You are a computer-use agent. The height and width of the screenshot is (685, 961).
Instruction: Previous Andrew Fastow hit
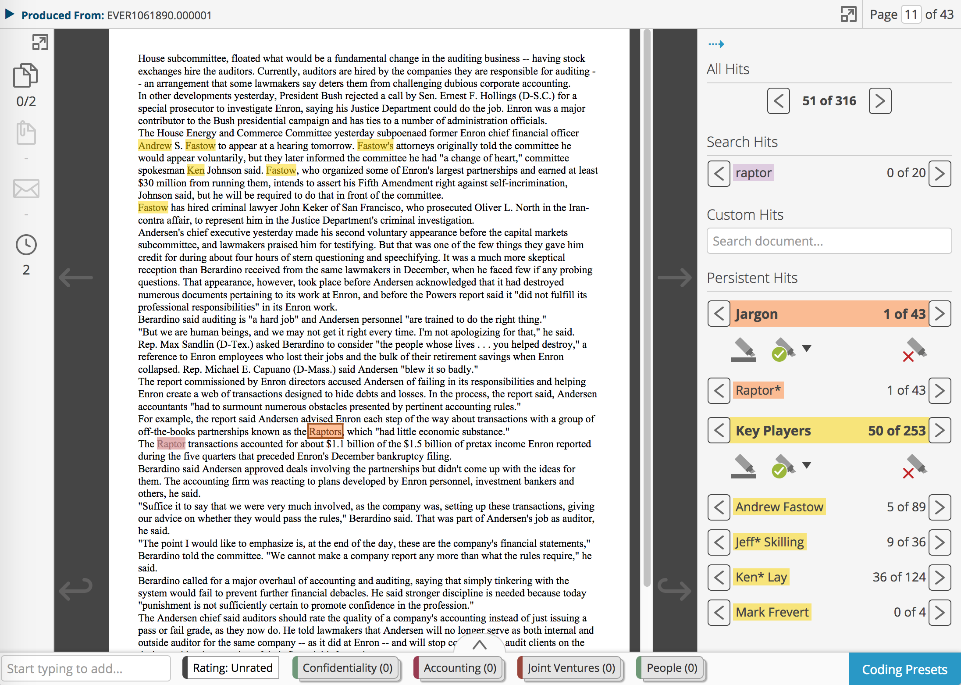click(x=719, y=507)
